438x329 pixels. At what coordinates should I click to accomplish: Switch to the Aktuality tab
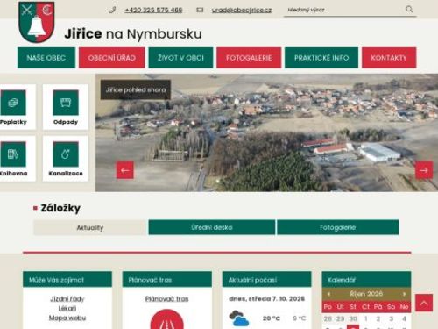coord(90,227)
